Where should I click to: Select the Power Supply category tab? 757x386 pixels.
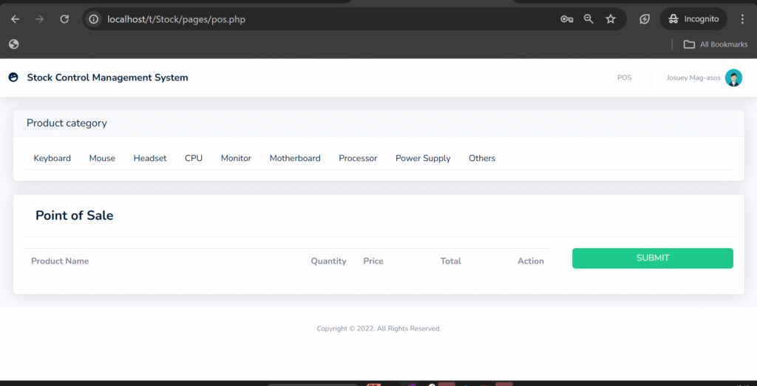pyautogui.click(x=423, y=158)
